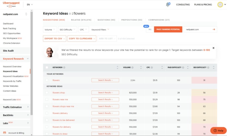Viewport: 227px width, 136px height.
Task: Check the box for 'flowers shops near me'
Action: (x=47, y=107)
